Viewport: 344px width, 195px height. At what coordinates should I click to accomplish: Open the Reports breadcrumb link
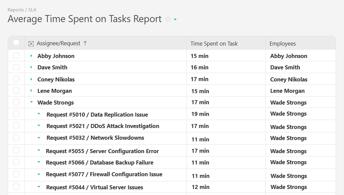(x=16, y=10)
